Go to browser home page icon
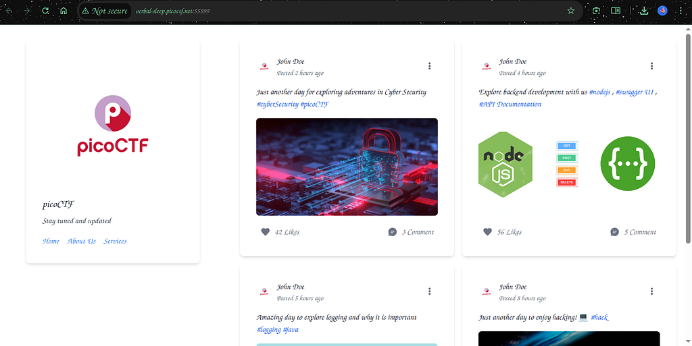This screenshot has height=346, width=692. tap(64, 11)
